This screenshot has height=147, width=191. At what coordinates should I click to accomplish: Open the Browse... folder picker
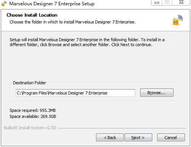[x=157, y=93]
